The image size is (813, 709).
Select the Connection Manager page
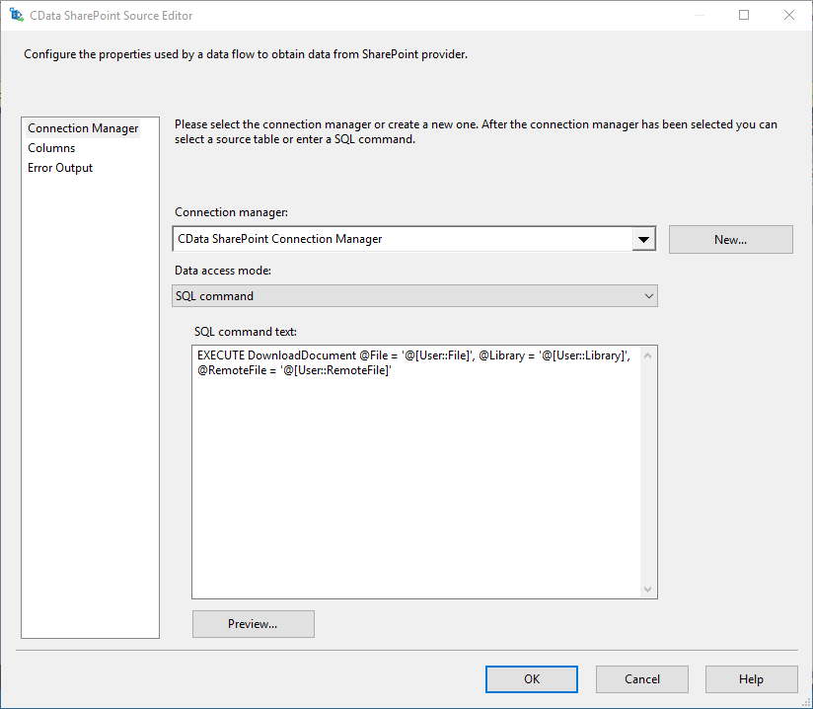[x=83, y=127]
